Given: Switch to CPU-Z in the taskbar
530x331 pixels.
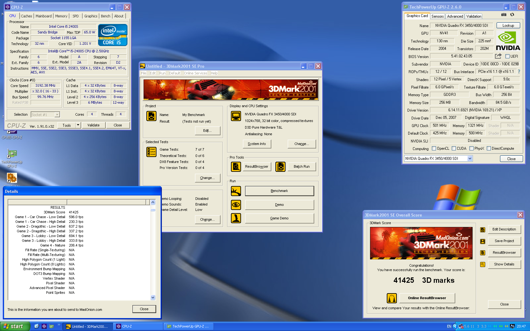Looking at the screenshot, I should point(138,326).
